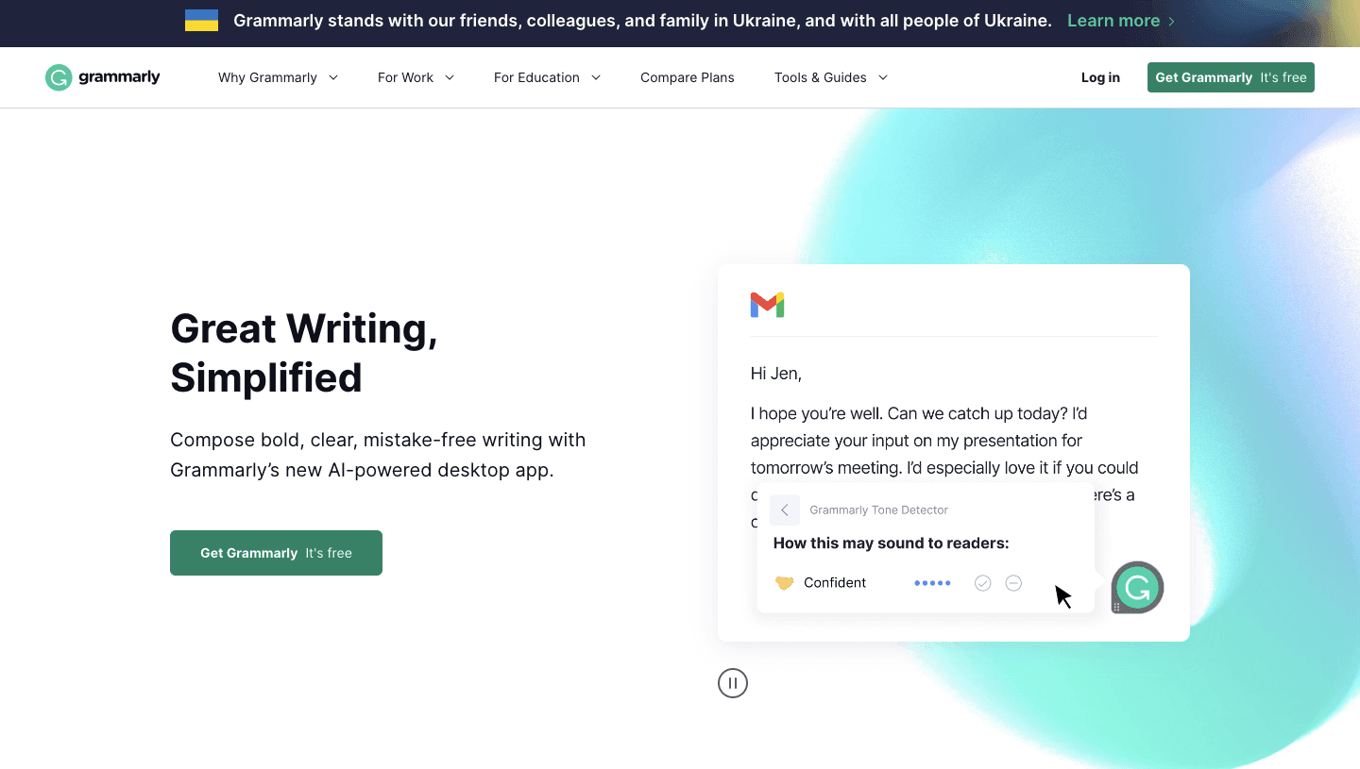Click the Gmail icon in the demo
Viewport: 1360px width, 769px height.
click(x=767, y=304)
